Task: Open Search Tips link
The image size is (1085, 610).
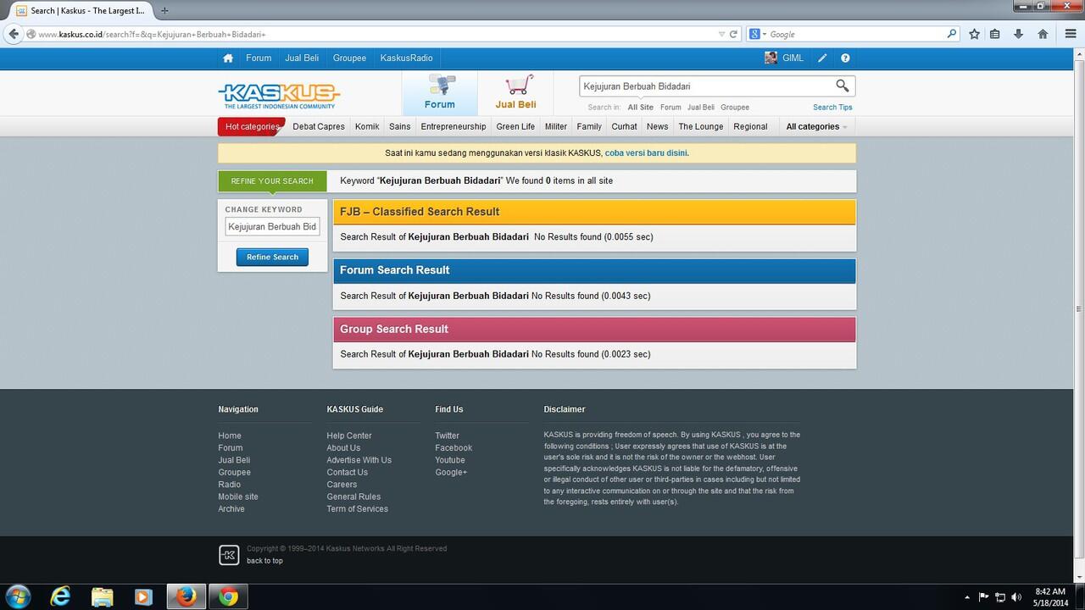Action: 832,108
